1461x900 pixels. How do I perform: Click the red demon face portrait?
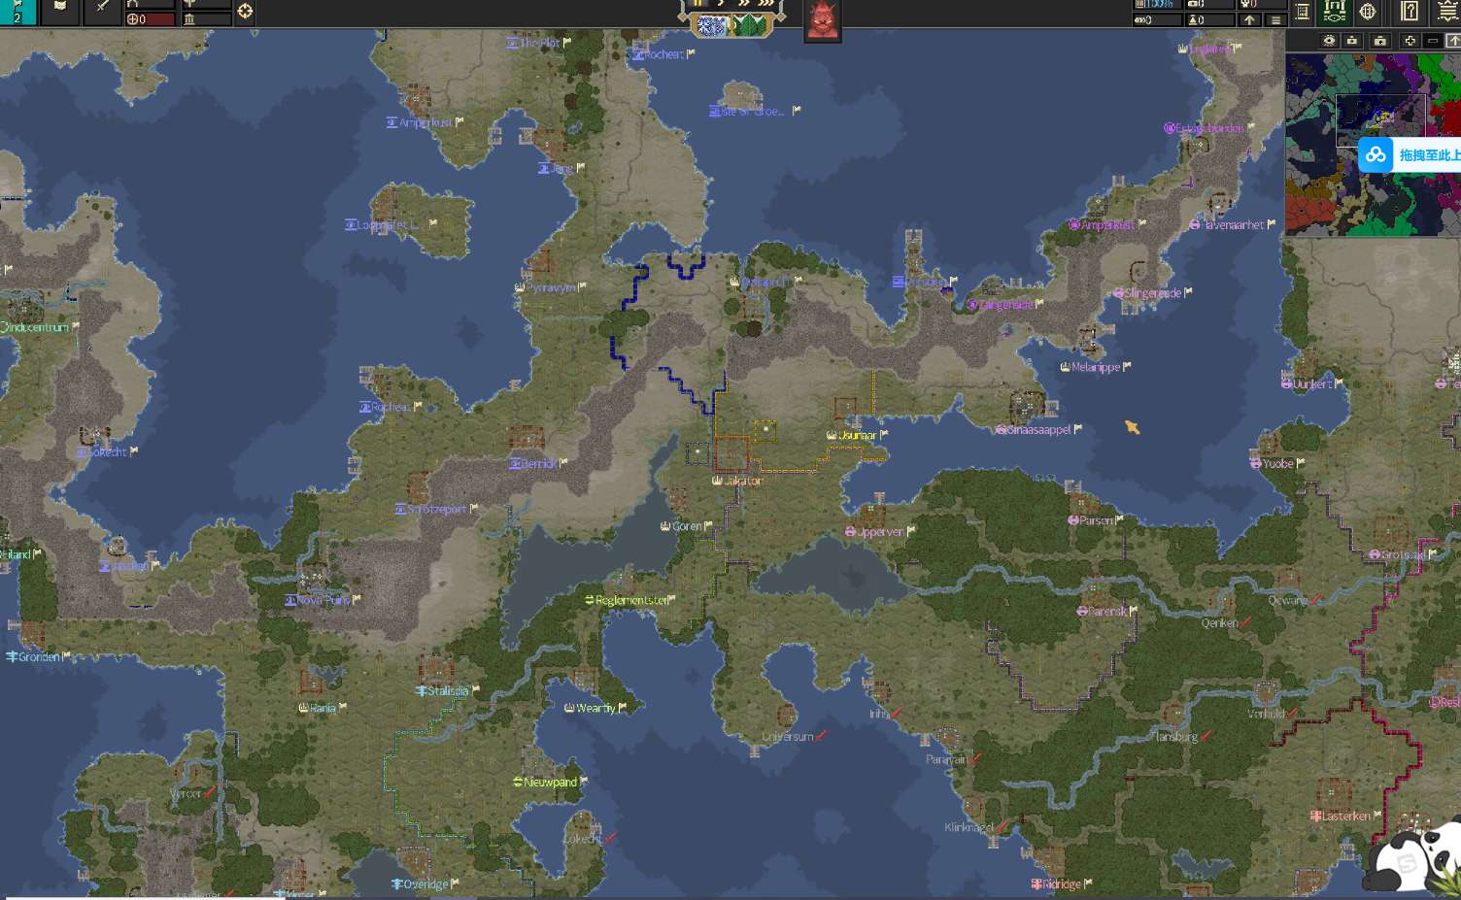823,19
